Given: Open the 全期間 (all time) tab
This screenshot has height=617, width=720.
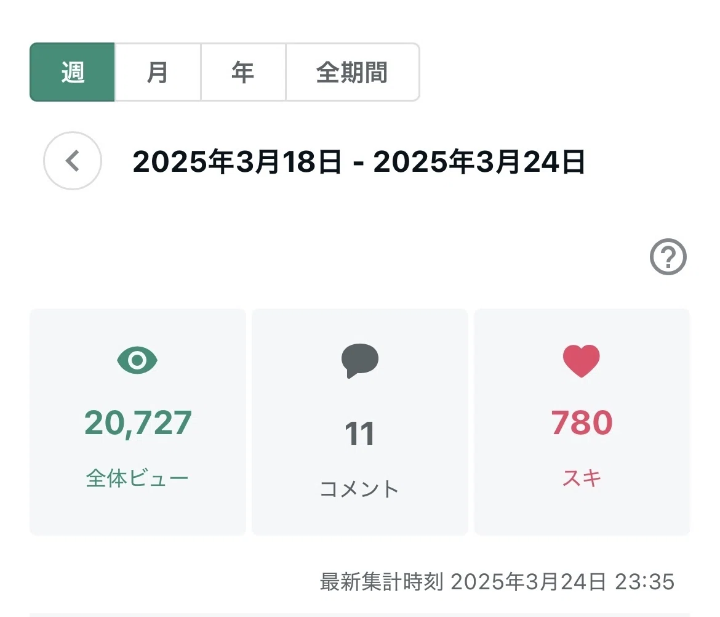Looking at the screenshot, I should [x=352, y=72].
